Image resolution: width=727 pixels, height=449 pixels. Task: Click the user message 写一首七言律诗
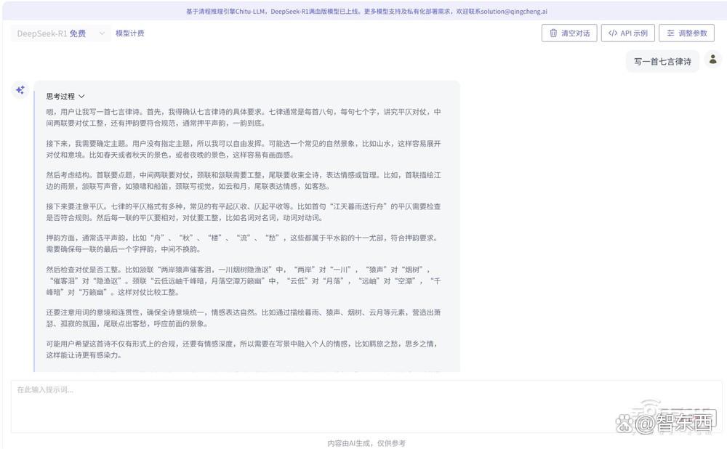[x=662, y=61]
